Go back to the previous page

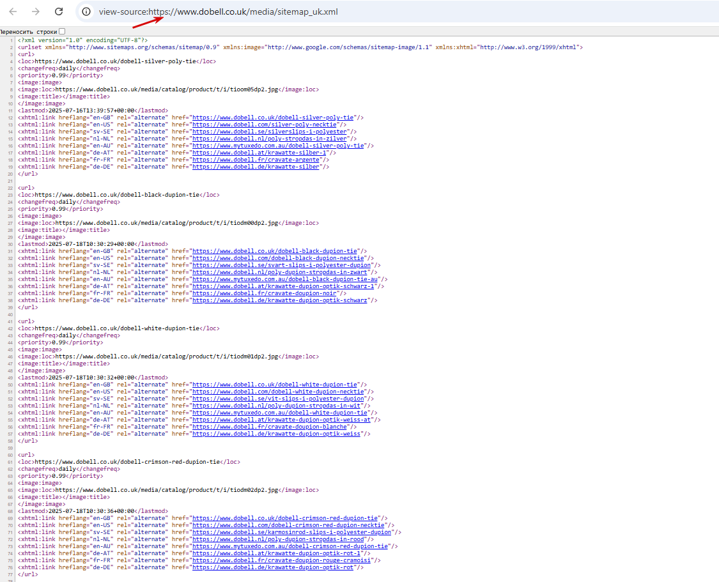click(x=13, y=11)
